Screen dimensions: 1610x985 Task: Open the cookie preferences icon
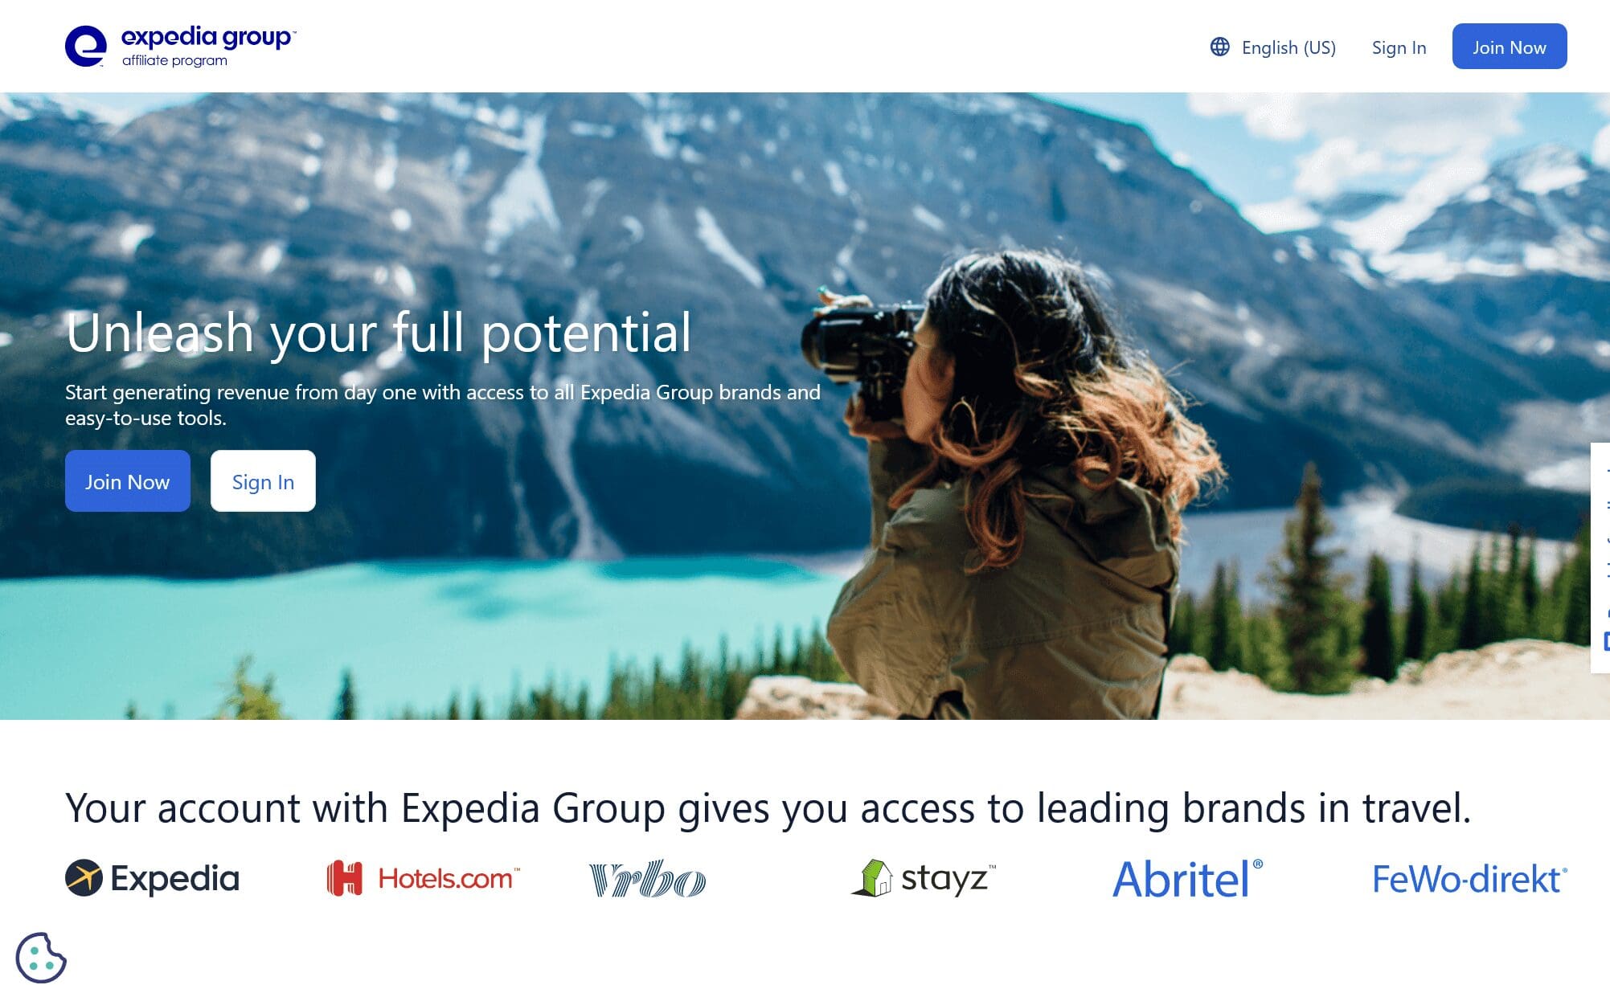tap(41, 957)
